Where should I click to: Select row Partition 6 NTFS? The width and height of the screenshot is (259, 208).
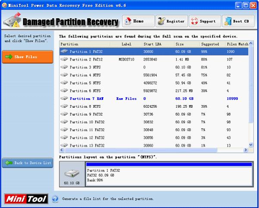click(x=154, y=90)
